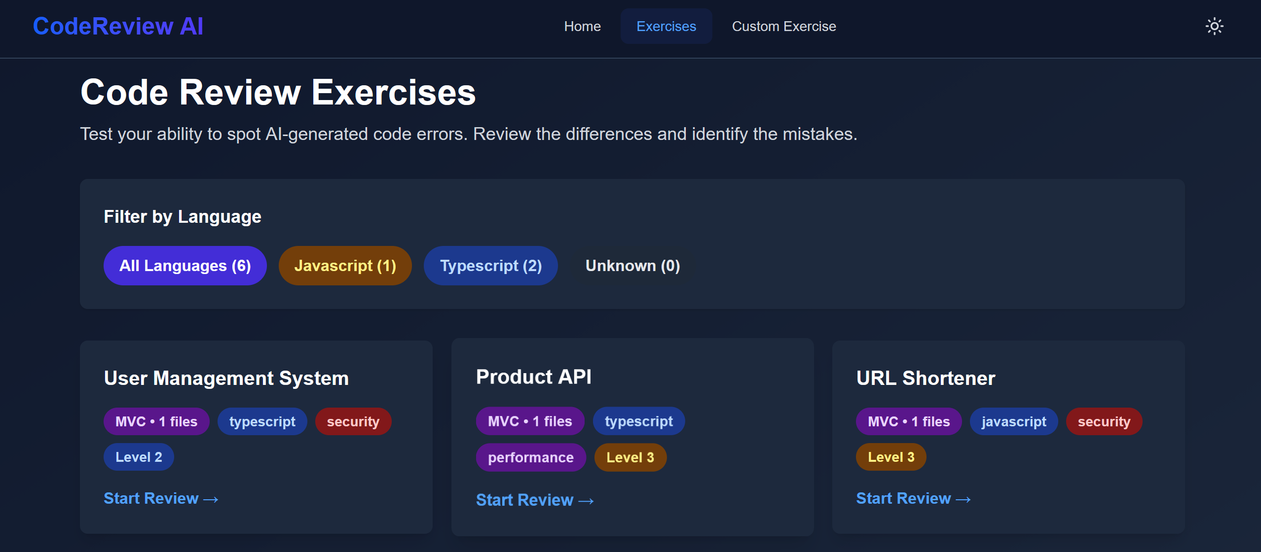Filter exercises by Typescript (2)
This screenshot has width=1261, height=552.
click(490, 266)
